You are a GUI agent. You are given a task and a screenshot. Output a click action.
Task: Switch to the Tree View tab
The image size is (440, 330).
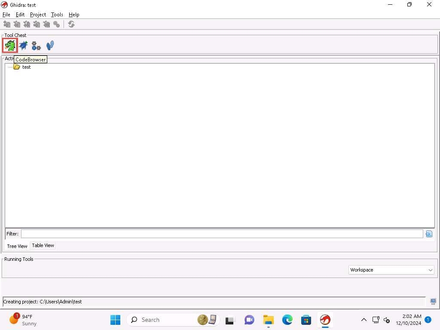pyautogui.click(x=17, y=246)
